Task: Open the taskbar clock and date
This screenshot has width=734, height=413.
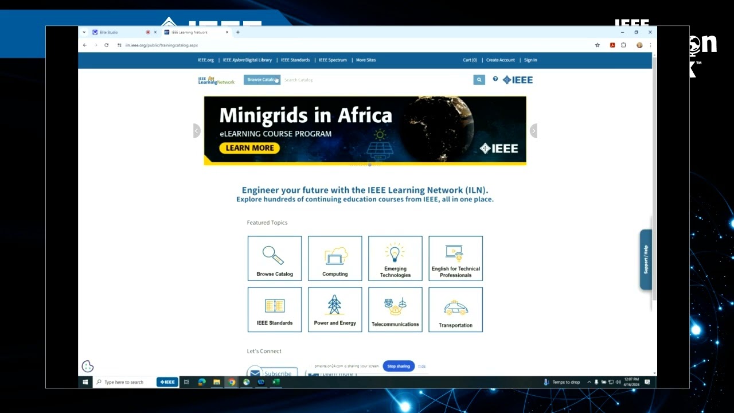Action: [x=632, y=382]
